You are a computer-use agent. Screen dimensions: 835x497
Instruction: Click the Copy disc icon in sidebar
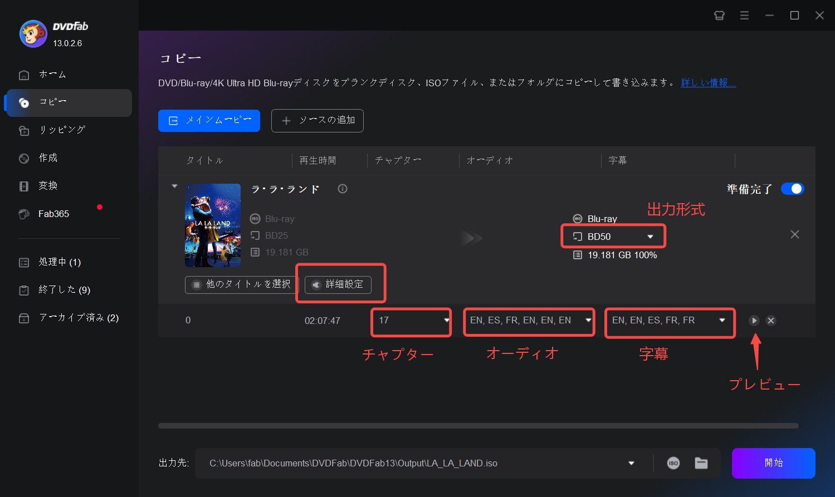(x=24, y=102)
